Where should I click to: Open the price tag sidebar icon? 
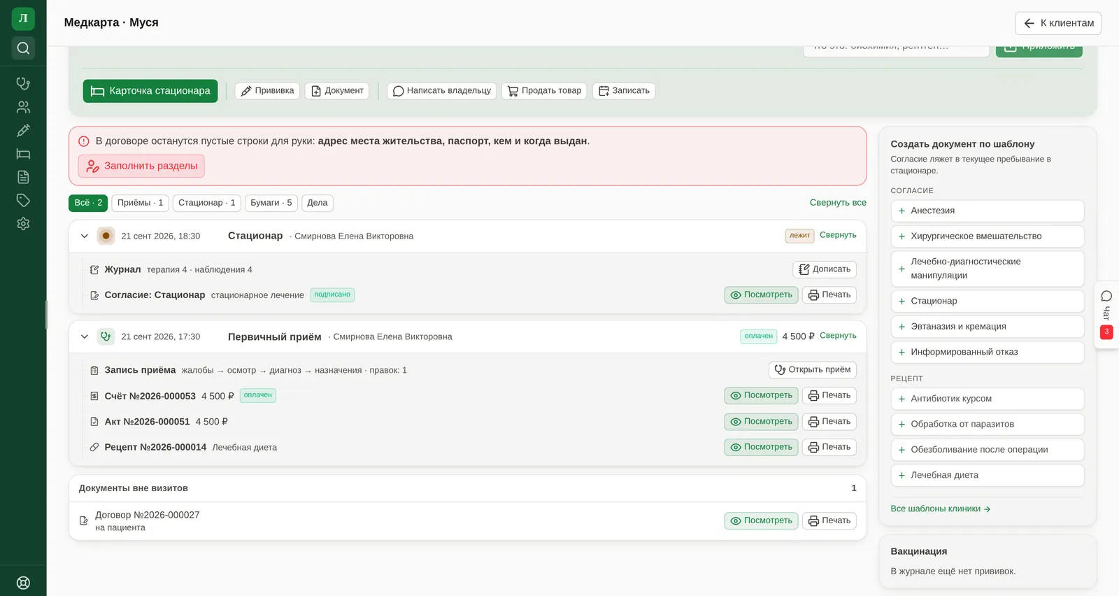click(x=23, y=200)
